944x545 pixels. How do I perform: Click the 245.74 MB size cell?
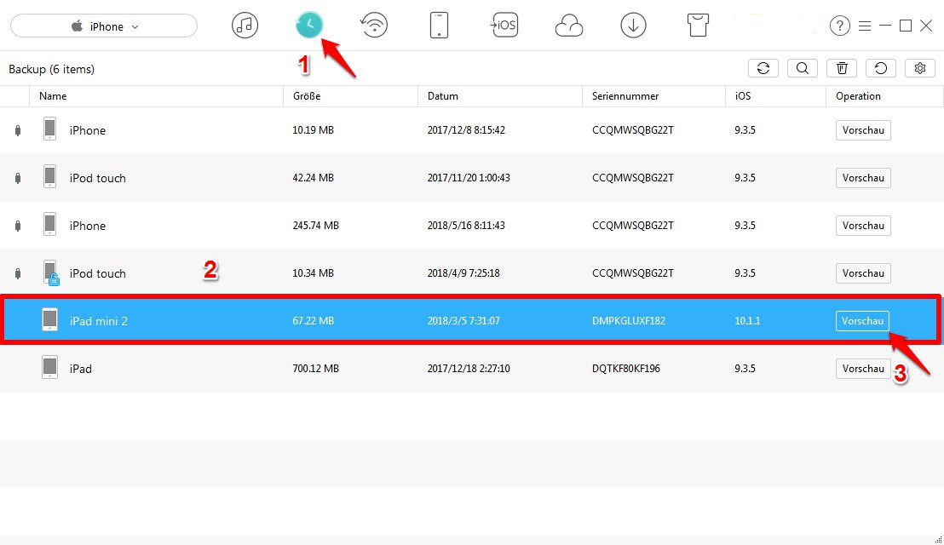(x=315, y=226)
